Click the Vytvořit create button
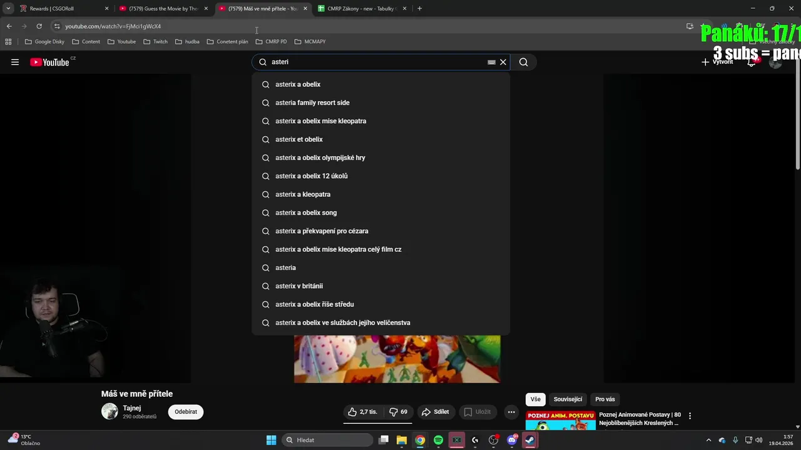This screenshot has height=450, width=801. pyautogui.click(x=717, y=62)
